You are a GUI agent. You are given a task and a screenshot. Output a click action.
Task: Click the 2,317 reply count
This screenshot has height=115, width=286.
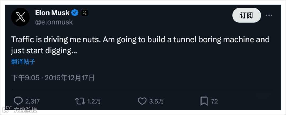tap(32, 101)
